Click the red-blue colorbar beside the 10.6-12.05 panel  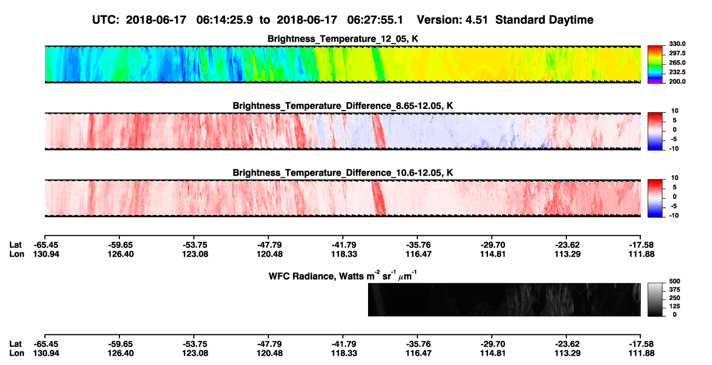pyautogui.click(x=654, y=198)
